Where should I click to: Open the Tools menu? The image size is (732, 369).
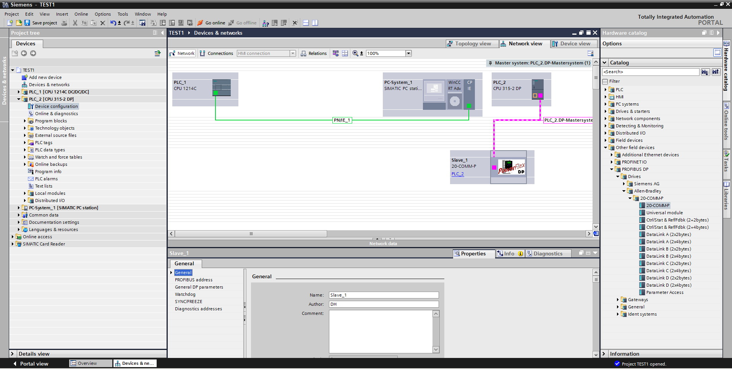click(123, 14)
